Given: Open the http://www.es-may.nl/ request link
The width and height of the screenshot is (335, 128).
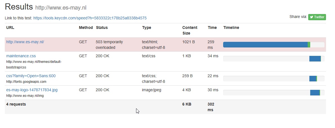Looking at the screenshot, I should (x=25, y=42).
